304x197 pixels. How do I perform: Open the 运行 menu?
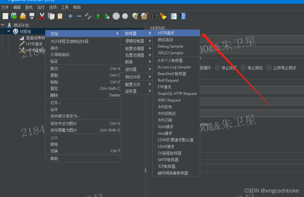tap(41, 7)
